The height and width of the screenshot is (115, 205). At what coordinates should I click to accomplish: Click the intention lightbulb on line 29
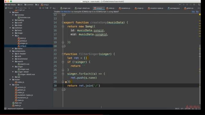66,82
